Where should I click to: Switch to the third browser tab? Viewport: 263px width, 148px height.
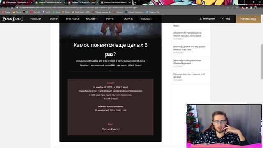tap(83, 2)
